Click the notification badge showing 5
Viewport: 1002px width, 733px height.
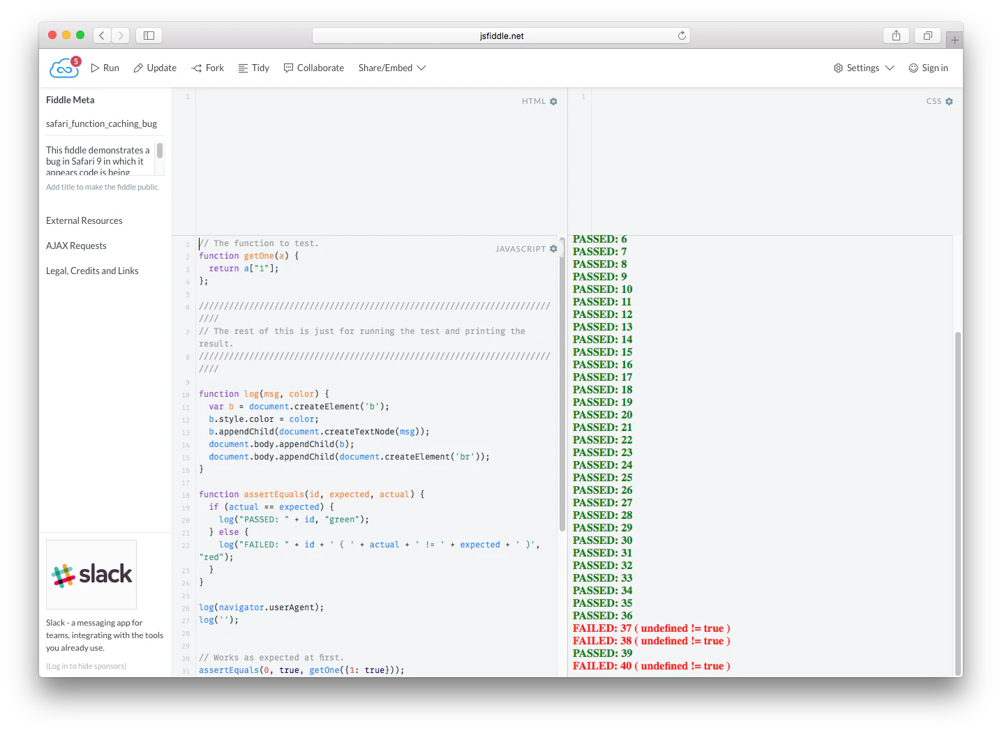point(76,61)
